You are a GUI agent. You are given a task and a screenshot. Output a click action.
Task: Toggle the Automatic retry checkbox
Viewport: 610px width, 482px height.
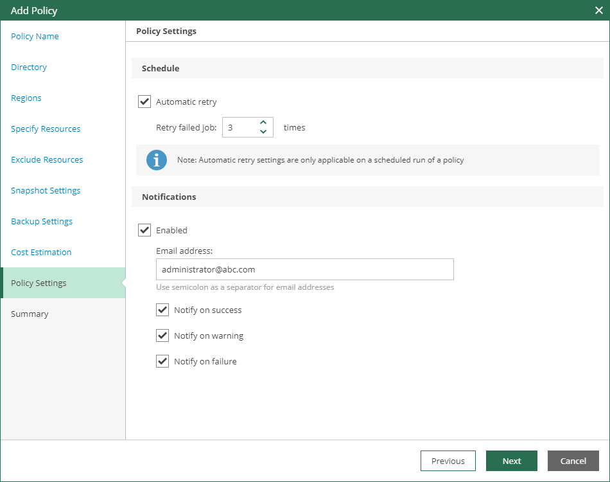tap(144, 102)
